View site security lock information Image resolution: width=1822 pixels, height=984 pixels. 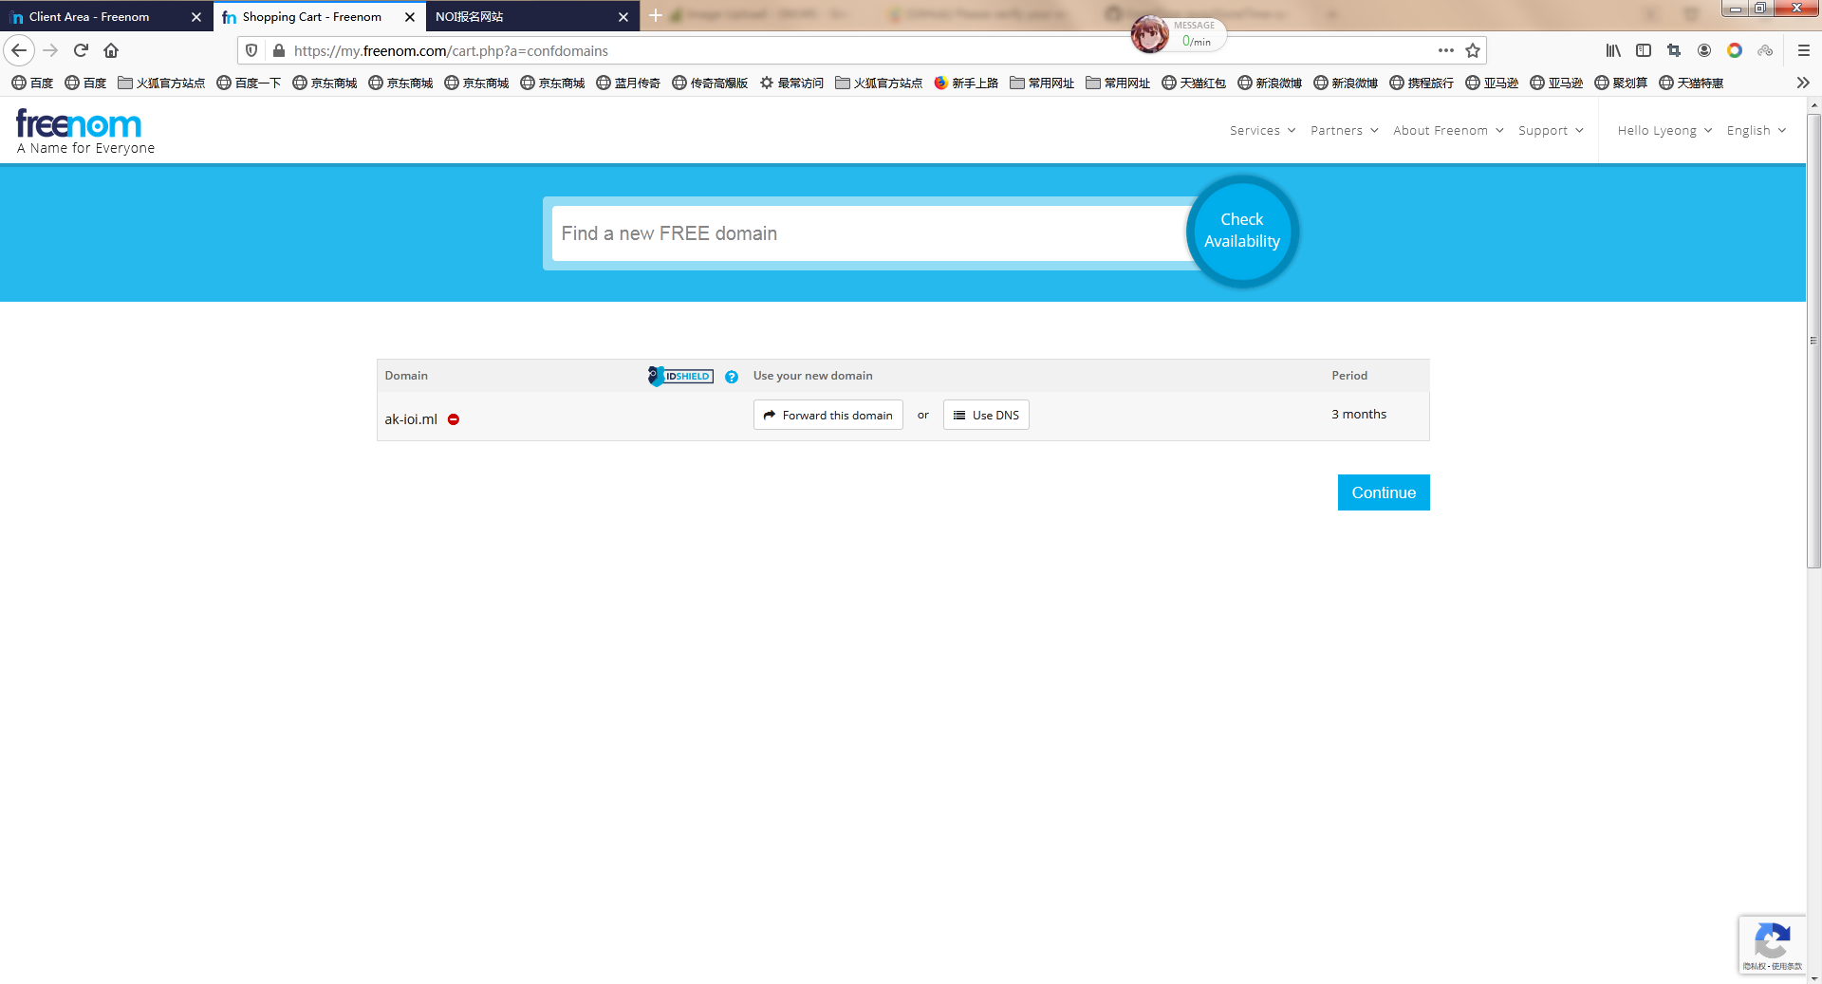coord(278,50)
